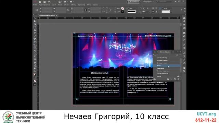Select the Zoom tool
The height and width of the screenshot is (123, 219).
pyautogui.click(x=35, y=71)
